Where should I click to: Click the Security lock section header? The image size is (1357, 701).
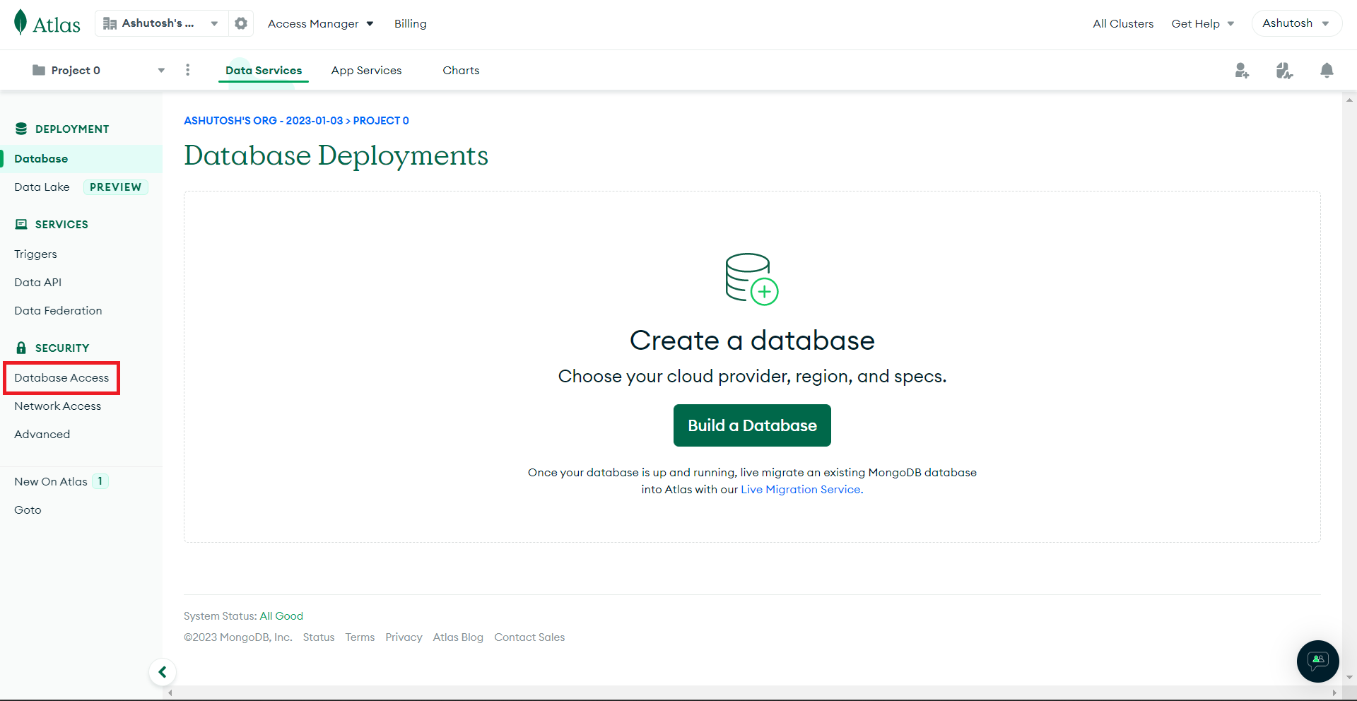click(53, 347)
